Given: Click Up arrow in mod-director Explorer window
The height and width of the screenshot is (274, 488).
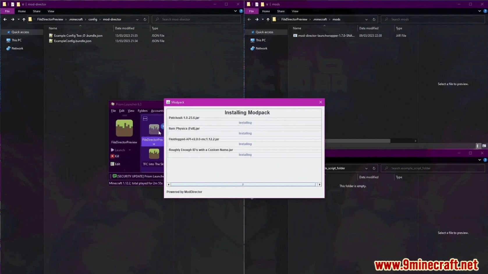Looking at the screenshot, I should click(24, 20).
